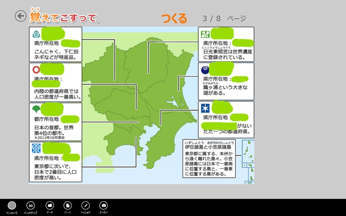This screenshot has height=216, width=346.
Task: Click the 3 / 8 ページ indicator
Action: tap(224, 19)
